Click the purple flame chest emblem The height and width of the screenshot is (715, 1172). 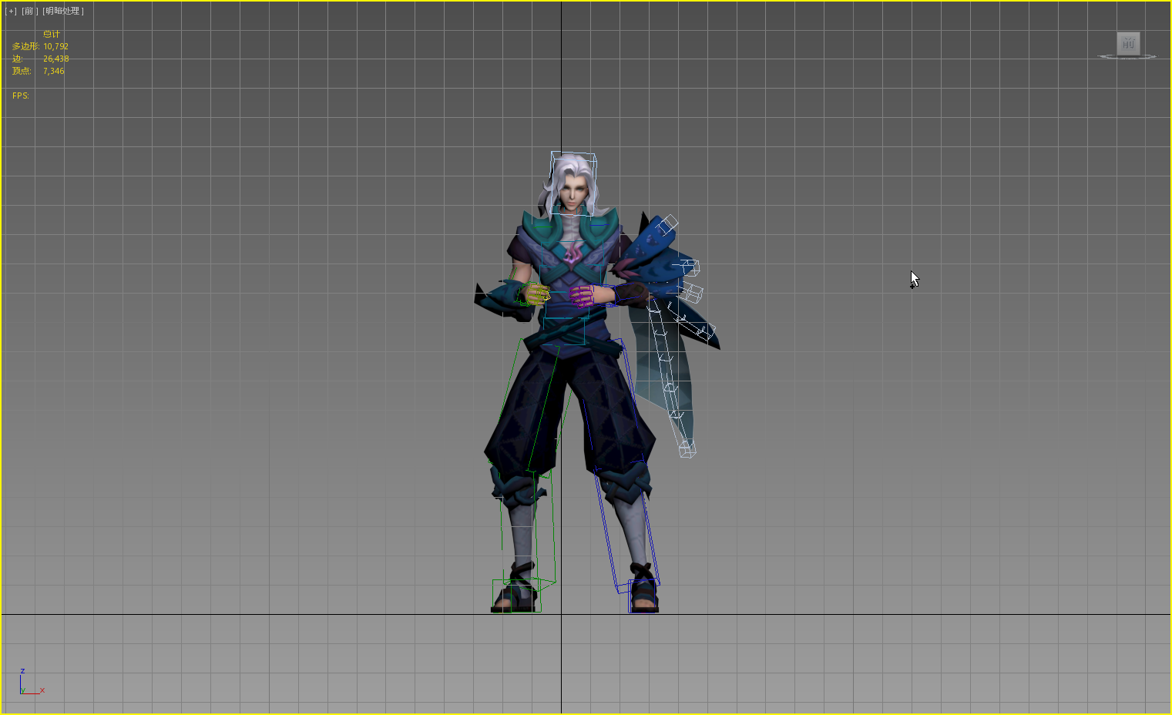[572, 253]
